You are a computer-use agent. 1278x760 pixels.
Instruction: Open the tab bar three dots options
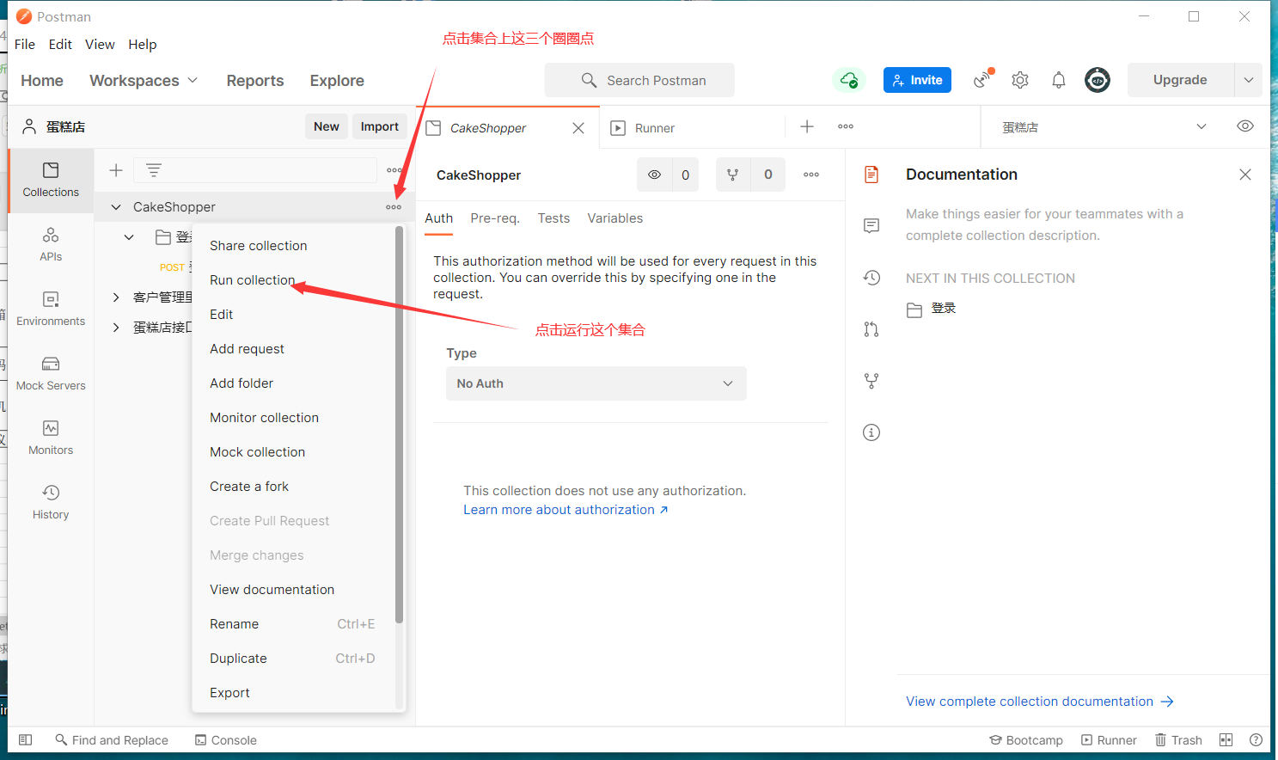click(846, 126)
